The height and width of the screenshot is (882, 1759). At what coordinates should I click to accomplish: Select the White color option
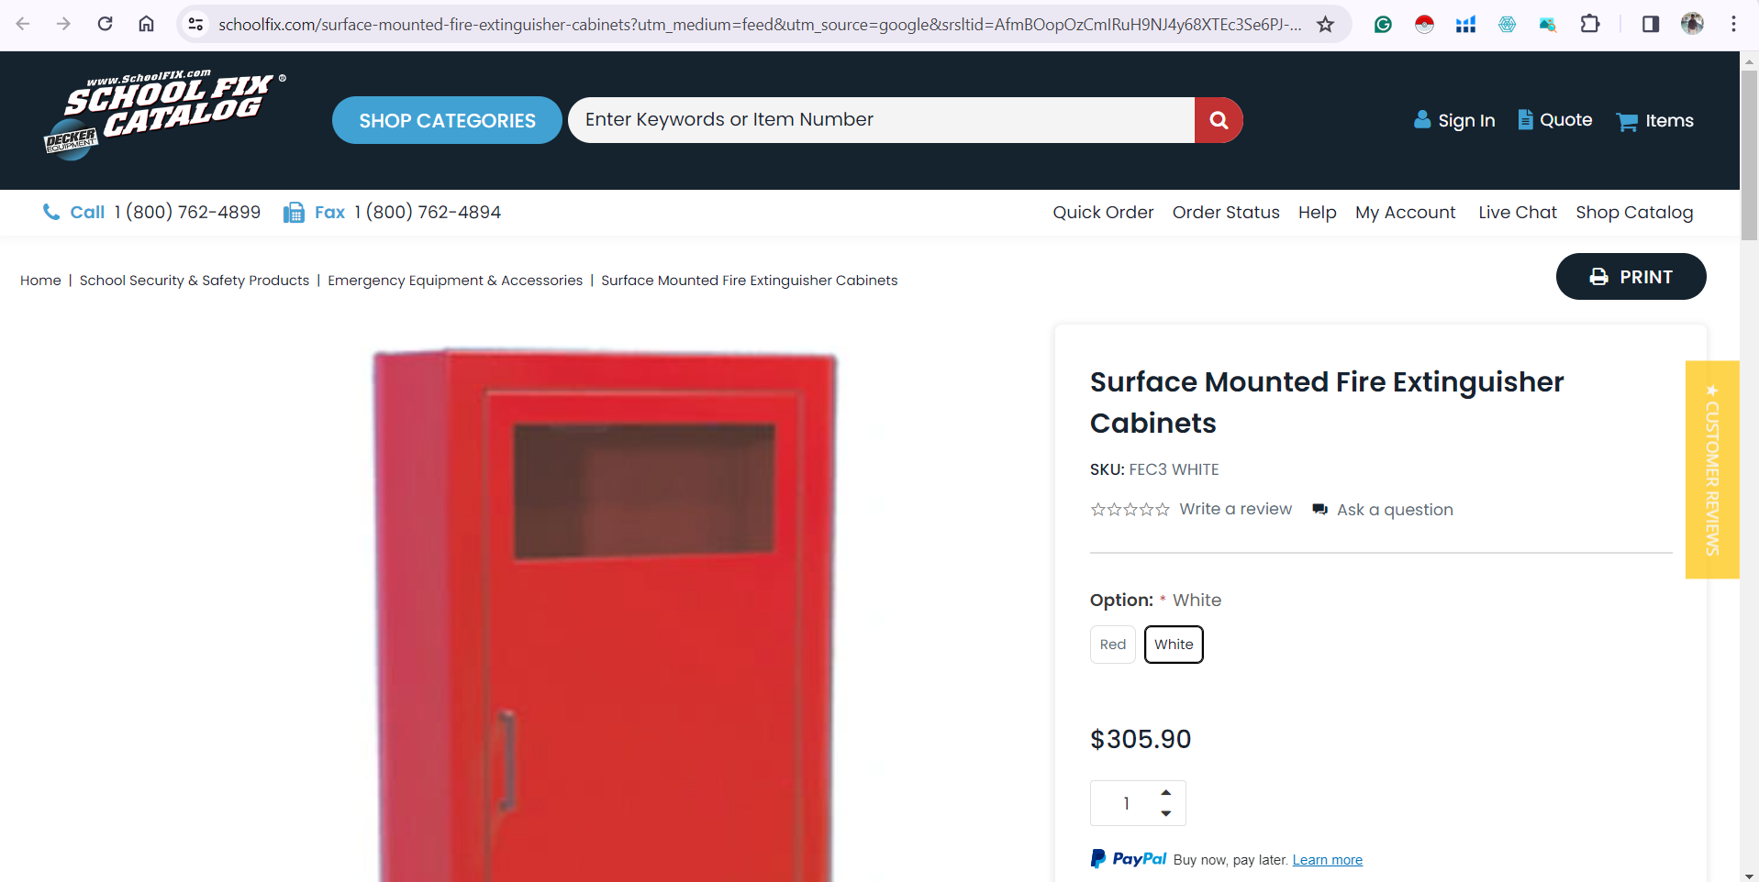click(x=1174, y=645)
